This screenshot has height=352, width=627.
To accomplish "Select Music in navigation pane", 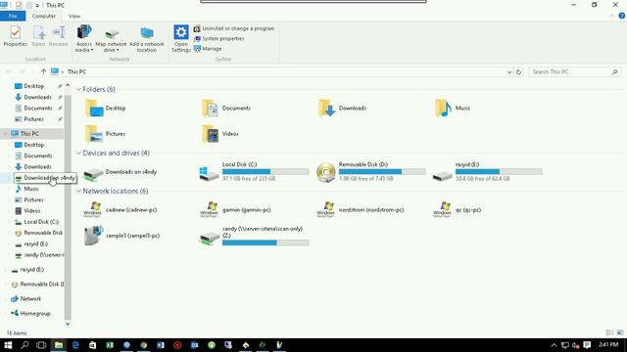I will pyautogui.click(x=31, y=189).
